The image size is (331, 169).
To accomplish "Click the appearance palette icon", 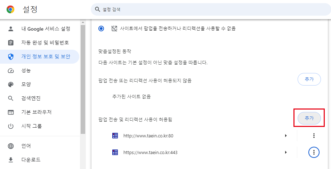I will pos(11,84).
